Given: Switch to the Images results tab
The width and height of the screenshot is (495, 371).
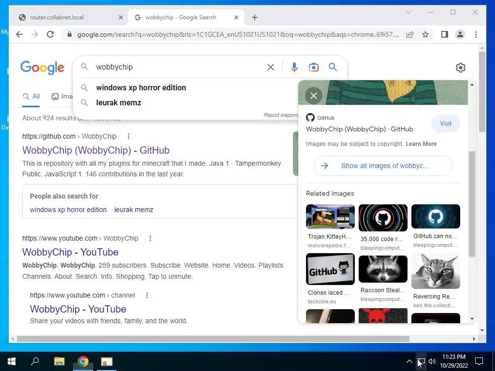Looking at the screenshot, I should [x=62, y=97].
